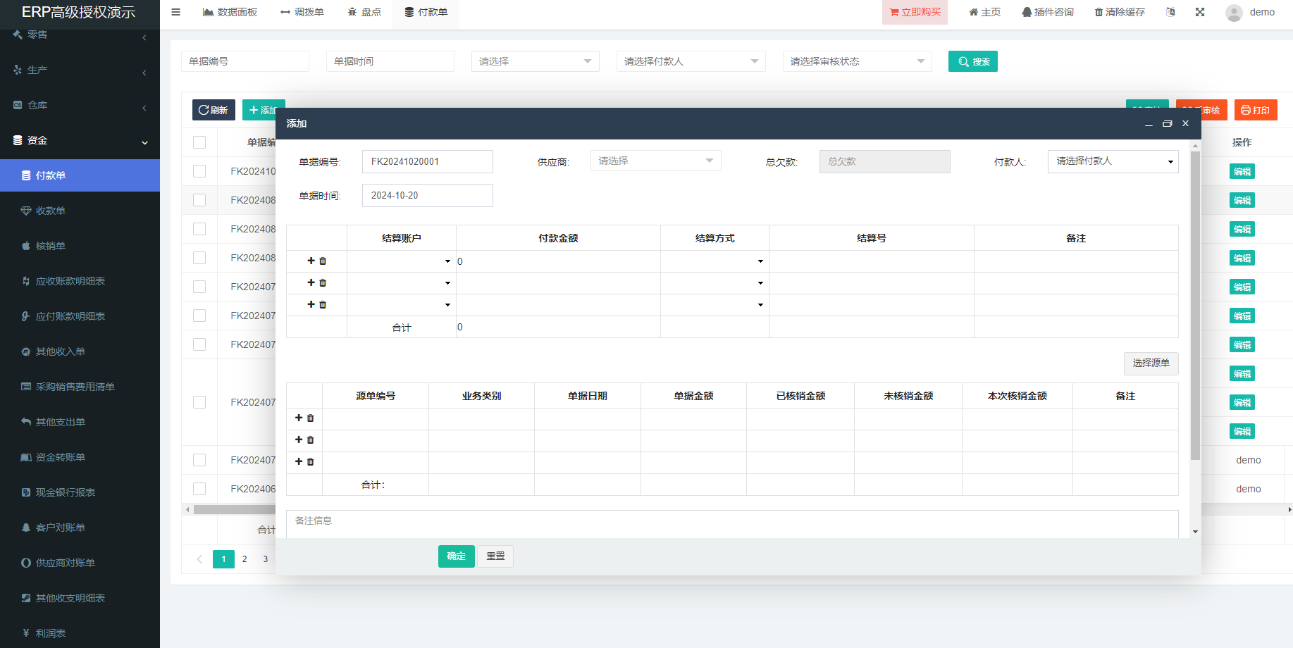
Task: Add a row after second source document row
Action: click(x=299, y=440)
